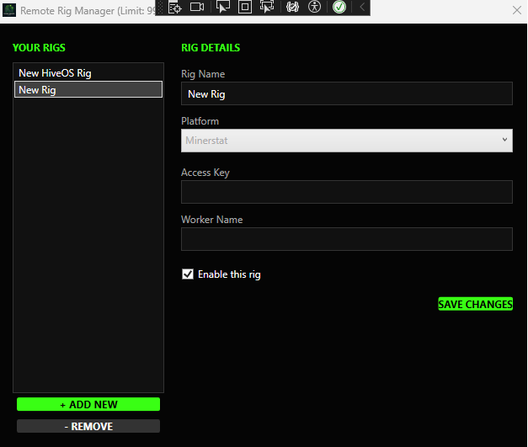Uncheck the Enable this rig checkbox

click(x=188, y=274)
